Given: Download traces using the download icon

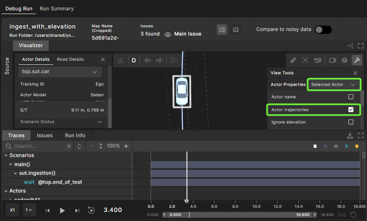Looking at the screenshot, I should pyautogui.click(x=350, y=135).
